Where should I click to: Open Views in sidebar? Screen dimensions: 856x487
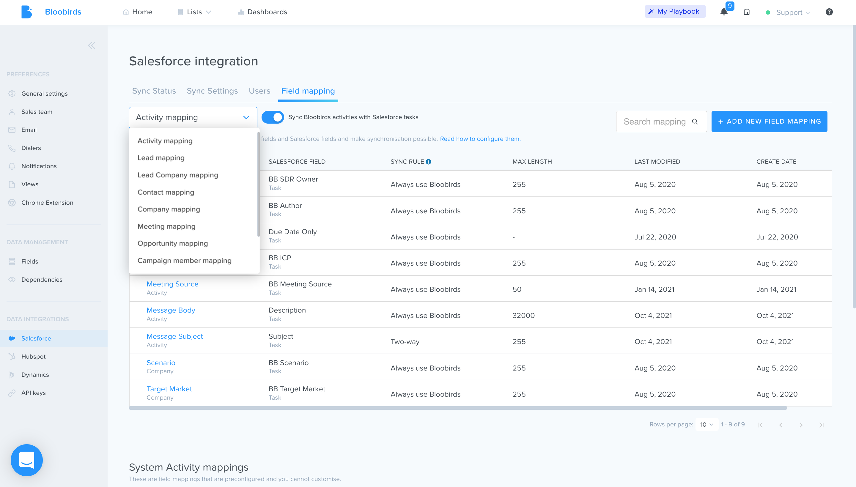tap(30, 184)
